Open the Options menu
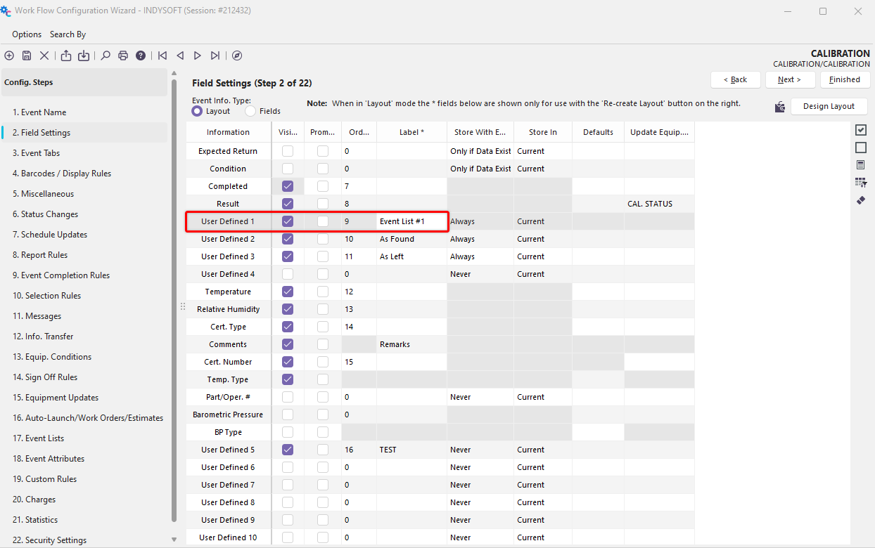 (x=27, y=34)
